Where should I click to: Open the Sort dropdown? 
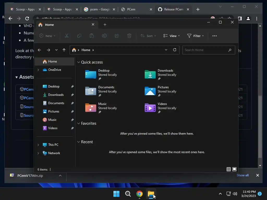[148, 36]
